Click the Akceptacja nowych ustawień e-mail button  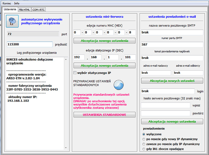pos(172,81)
